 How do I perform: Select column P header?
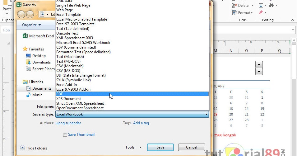click(262, 51)
